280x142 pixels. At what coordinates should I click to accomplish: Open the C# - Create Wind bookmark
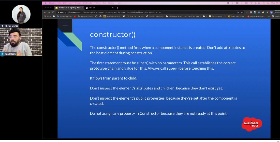click(x=174, y=16)
